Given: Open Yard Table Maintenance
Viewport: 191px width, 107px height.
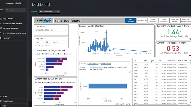Looking at the screenshot, I should coord(12,23).
